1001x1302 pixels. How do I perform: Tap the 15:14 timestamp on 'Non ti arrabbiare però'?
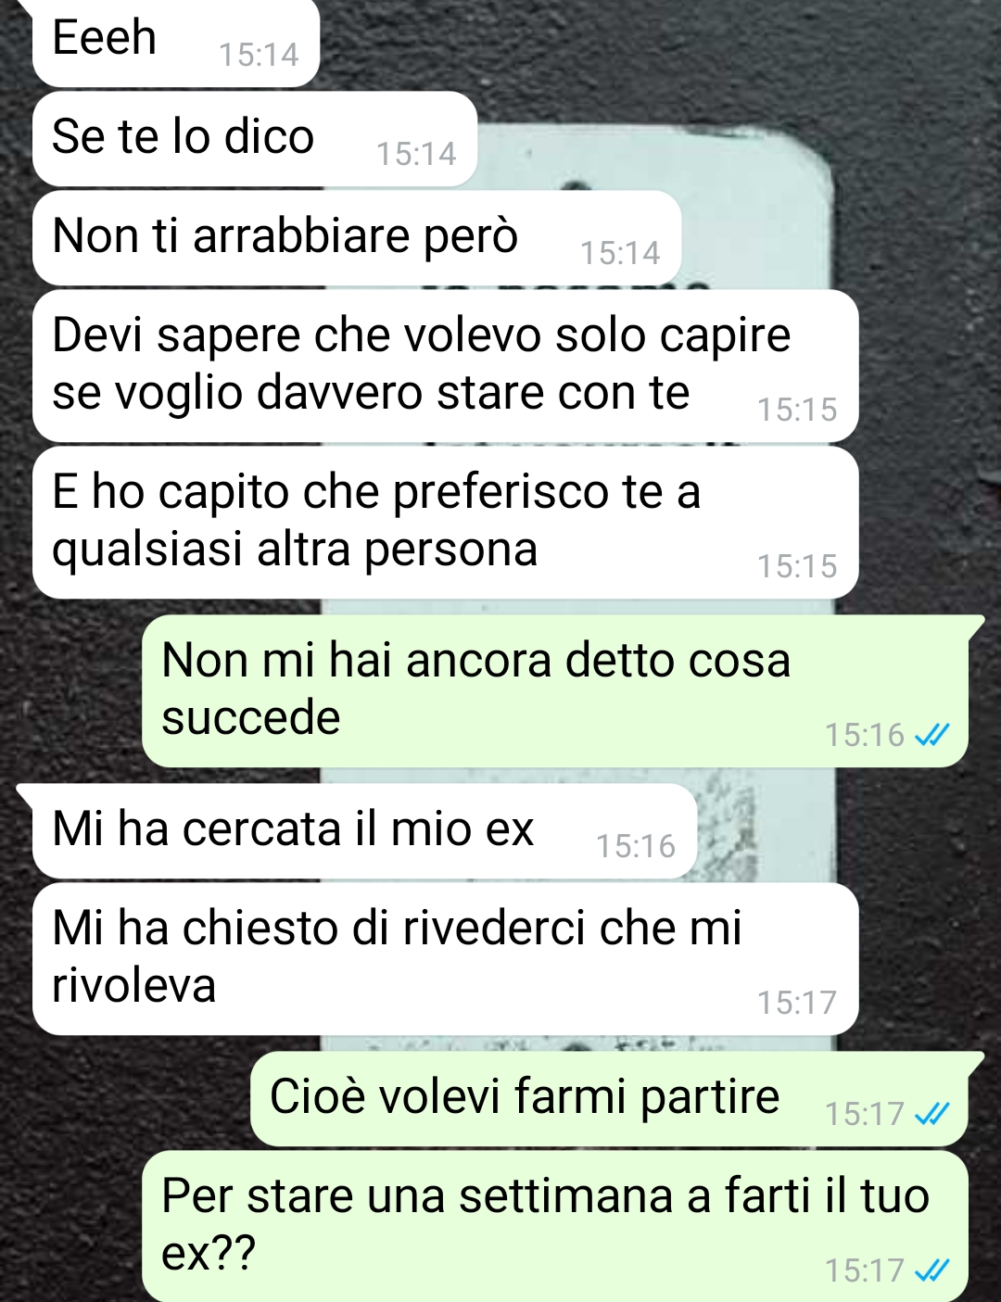coord(620,254)
